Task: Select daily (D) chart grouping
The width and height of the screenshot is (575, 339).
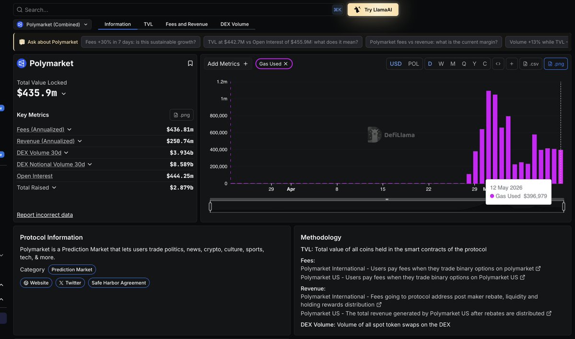Action: [x=430, y=64]
